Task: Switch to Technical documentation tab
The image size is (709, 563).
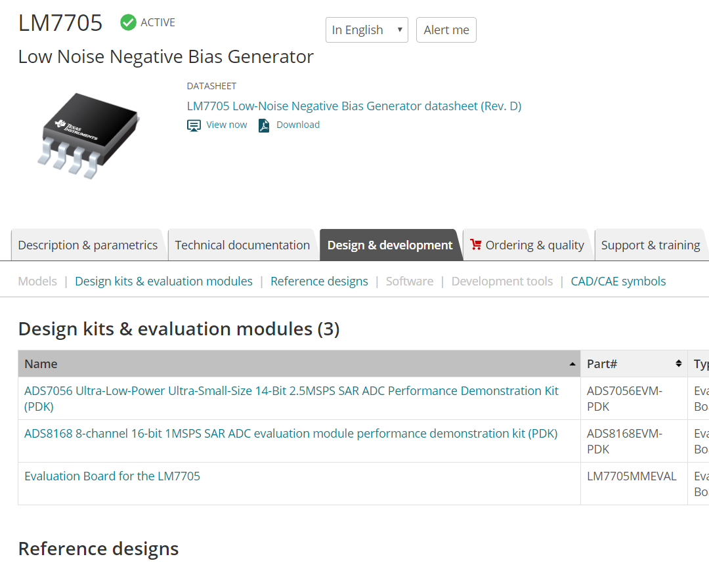Action: click(x=242, y=245)
